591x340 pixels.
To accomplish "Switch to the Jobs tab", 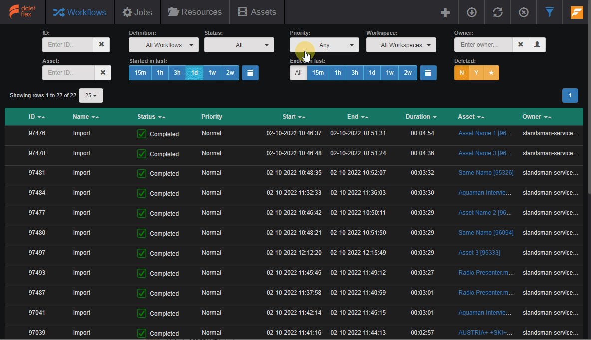I will coord(137,12).
